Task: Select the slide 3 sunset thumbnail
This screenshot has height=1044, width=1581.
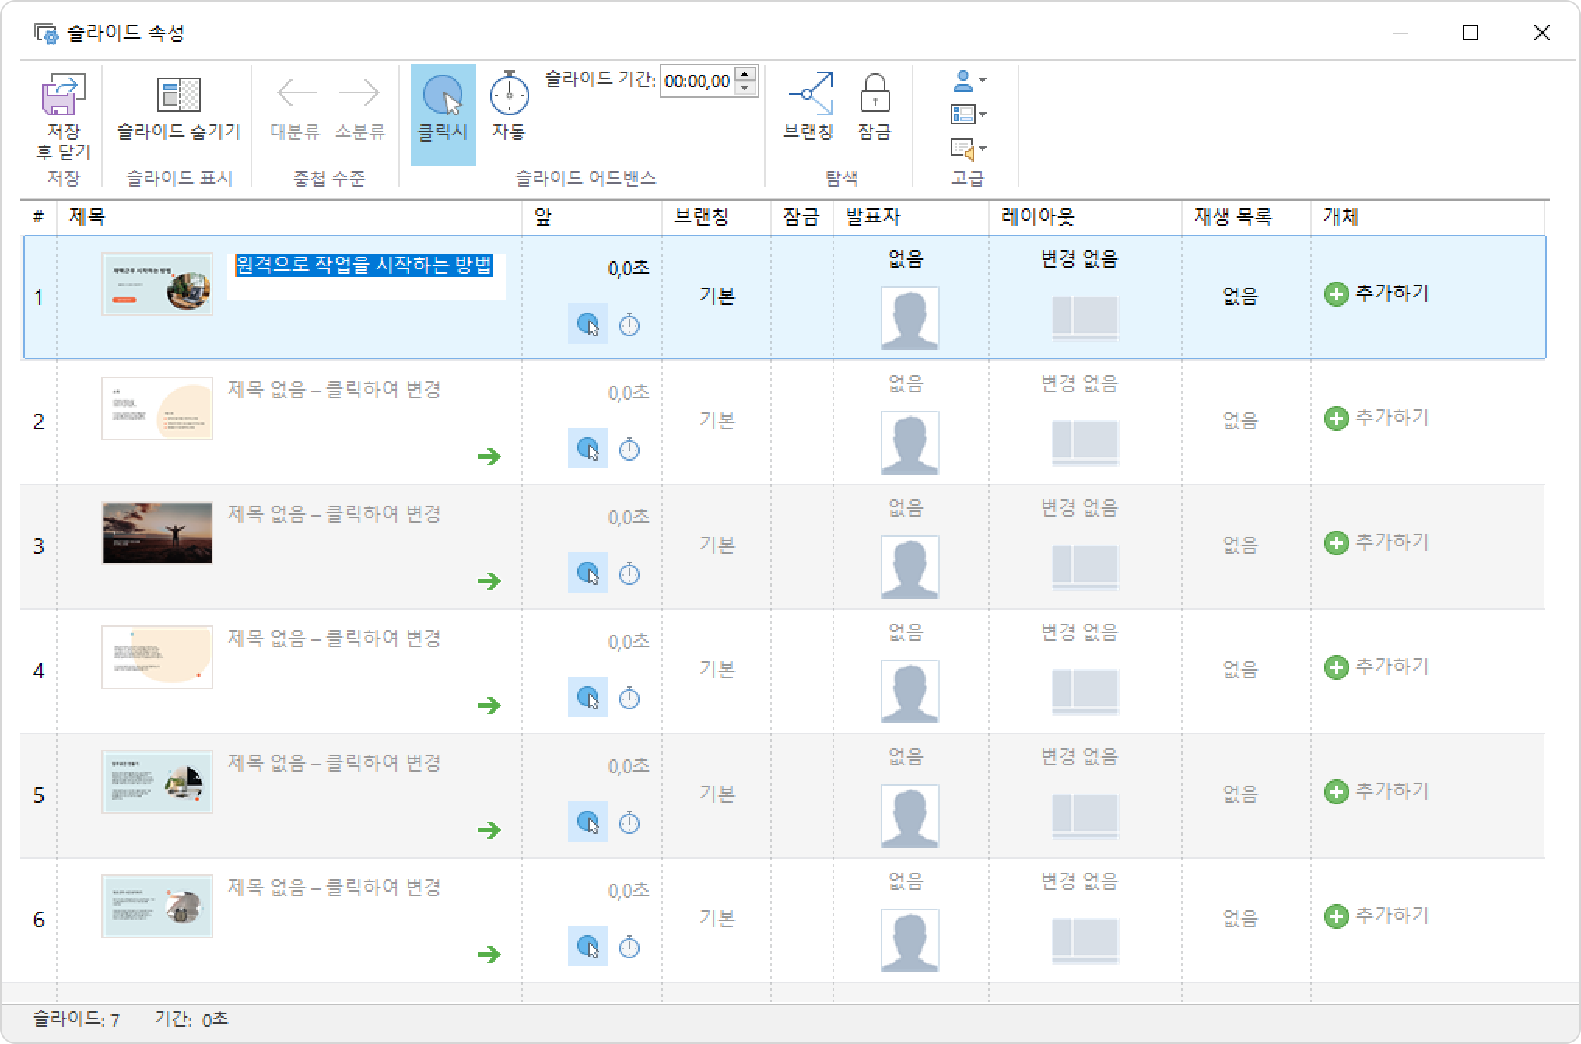Action: 157,533
